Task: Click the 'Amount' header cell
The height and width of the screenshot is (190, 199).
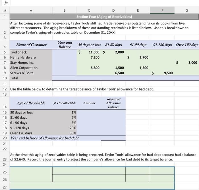Action: 89,103
